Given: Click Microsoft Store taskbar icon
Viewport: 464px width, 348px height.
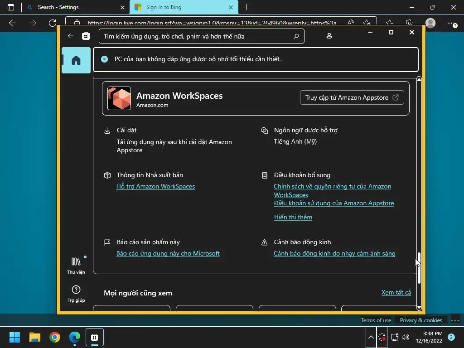Looking at the screenshot, I should tap(95, 337).
